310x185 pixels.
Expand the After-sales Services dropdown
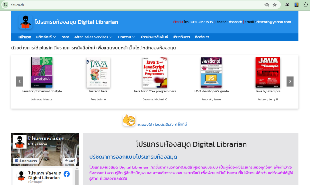click(x=93, y=37)
